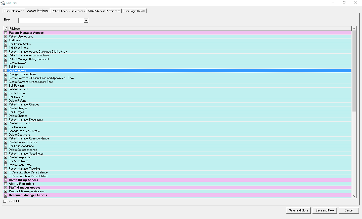Toggle the Patient Manager Access checkbox
362x219 pixels.
tap(6, 33)
